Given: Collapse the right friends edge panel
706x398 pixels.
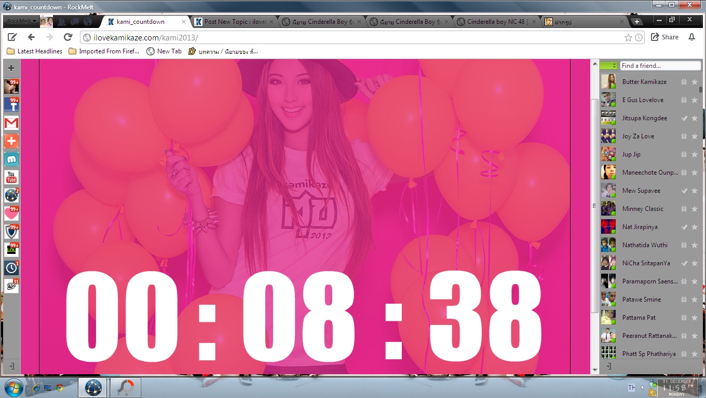Looking at the screenshot, I should [609, 366].
